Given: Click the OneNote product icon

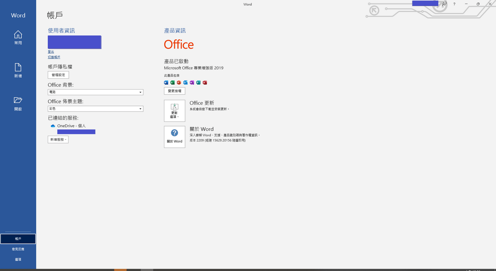Looking at the screenshot, I should (191, 83).
